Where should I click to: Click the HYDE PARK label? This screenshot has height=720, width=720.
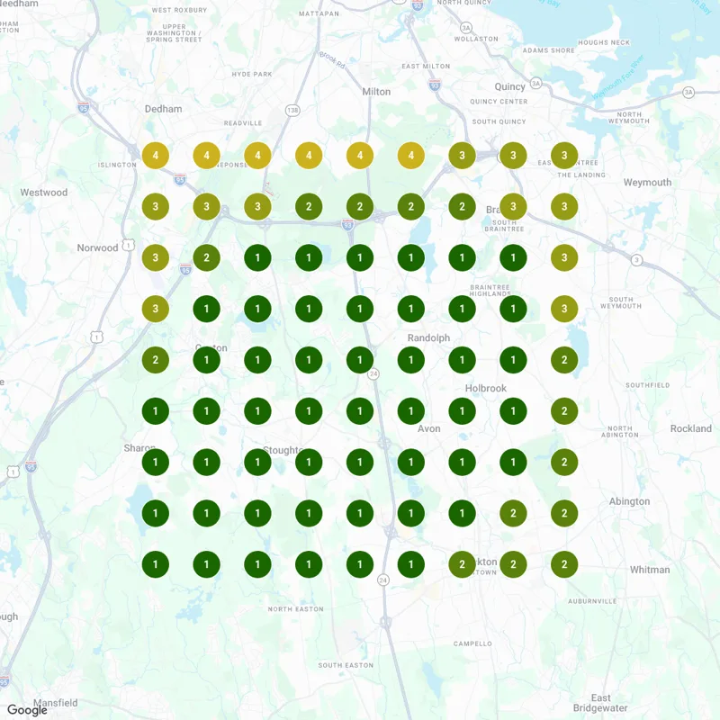click(x=252, y=75)
